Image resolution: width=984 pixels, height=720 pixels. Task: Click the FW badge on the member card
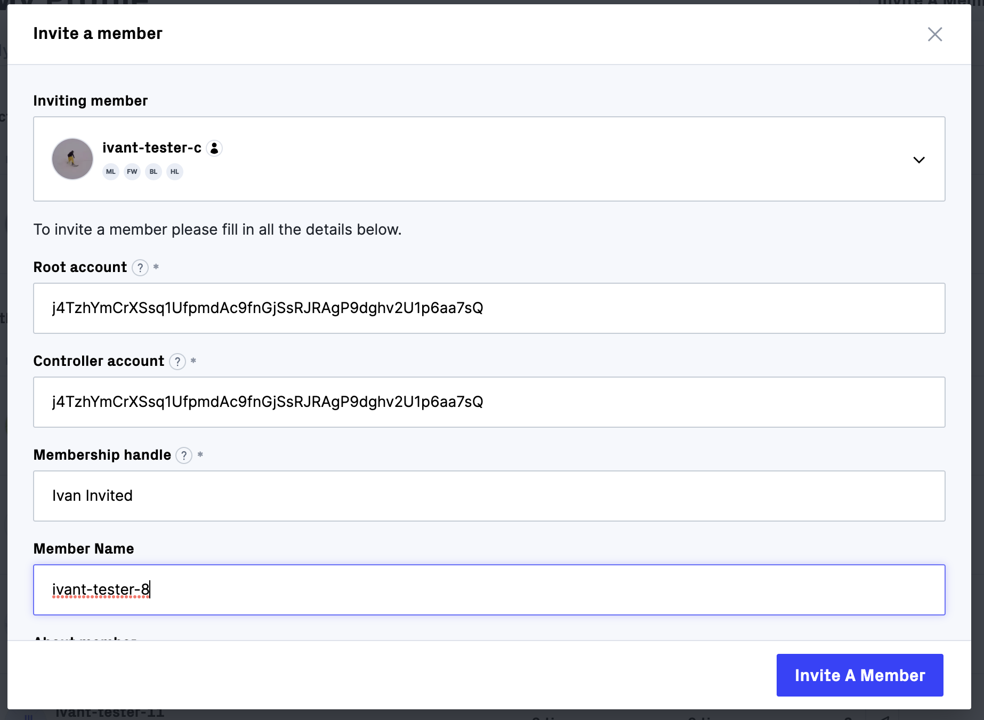(x=132, y=172)
